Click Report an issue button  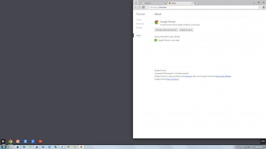click(x=186, y=30)
